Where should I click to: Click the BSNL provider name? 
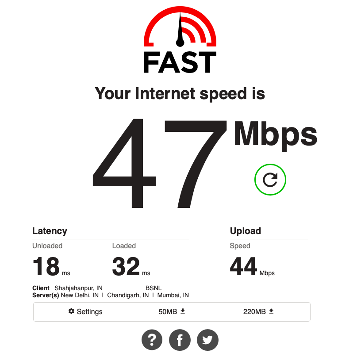tap(154, 288)
